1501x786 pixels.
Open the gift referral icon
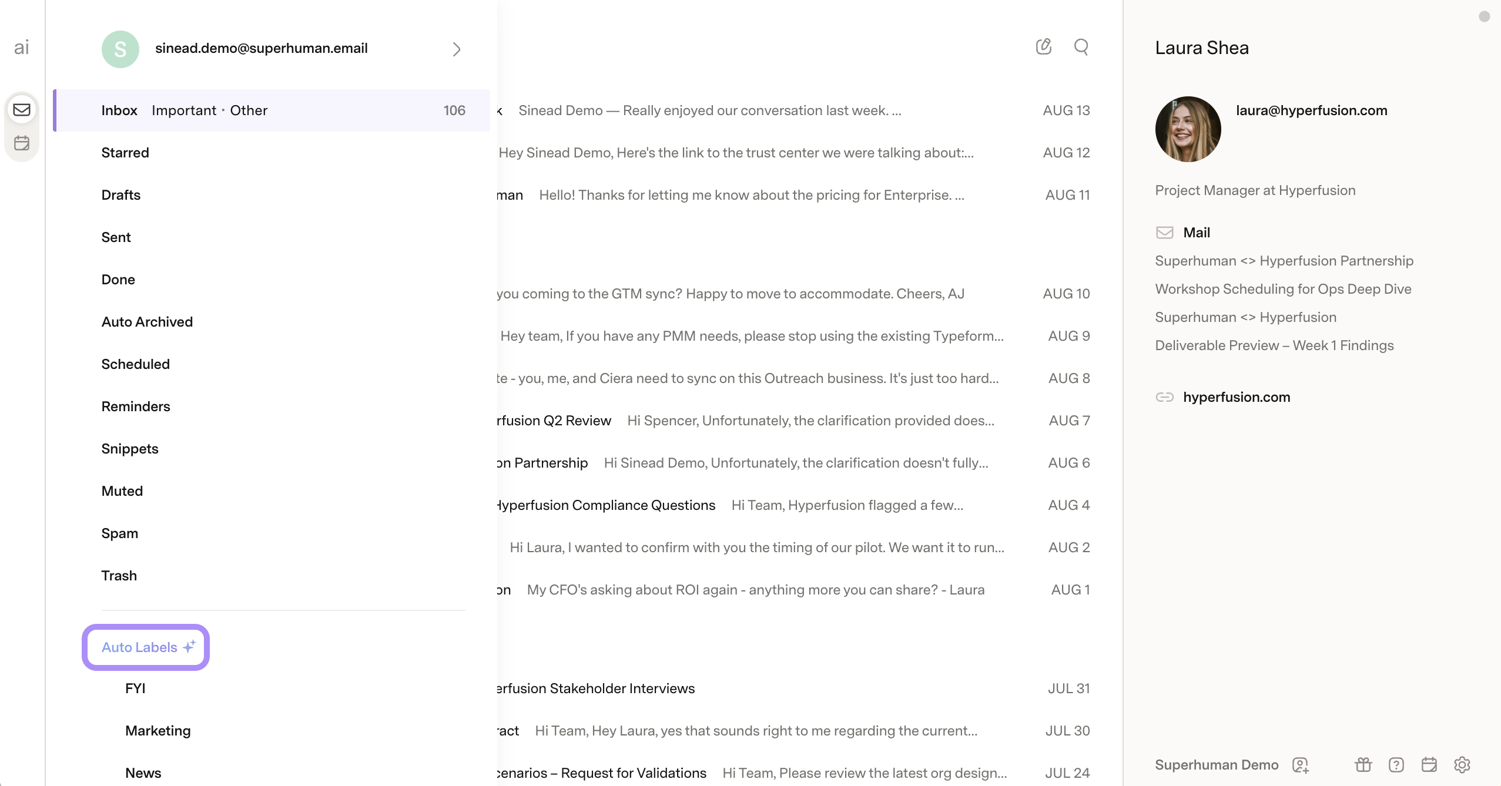point(1363,765)
